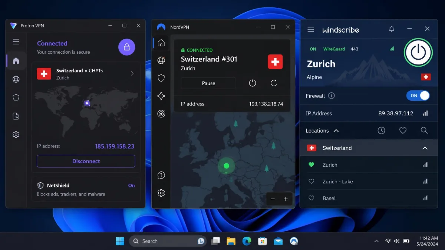Click NordVPN reconnect refresh icon
The image size is (445, 250).
[x=274, y=83]
